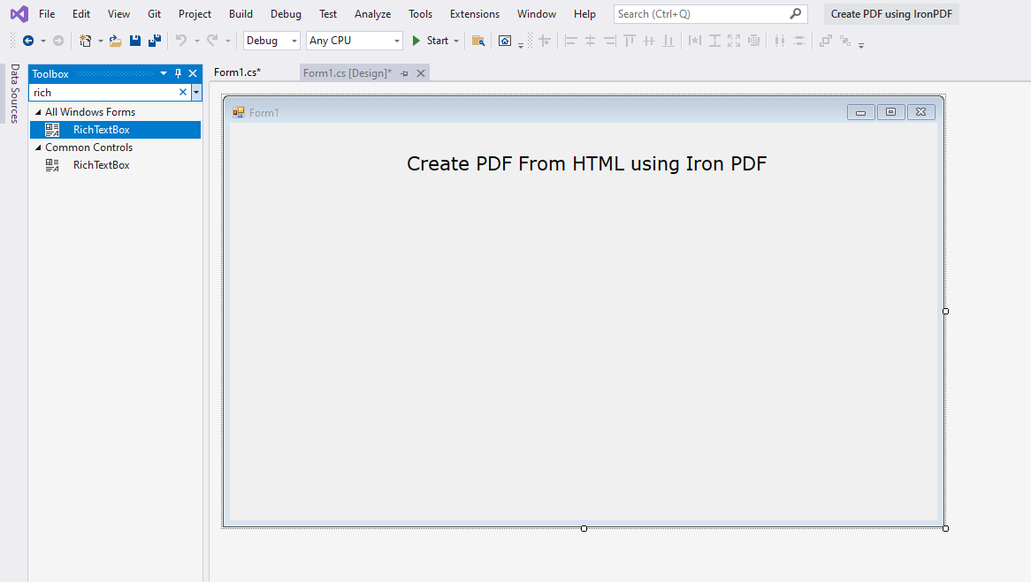Click the Save All icon
The width and height of the screenshot is (1031, 582).
click(x=154, y=41)
